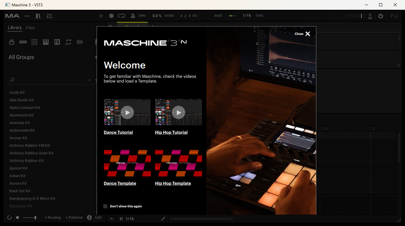
Task: Click the BPM tempo field
Action: (x=142, y=16)
